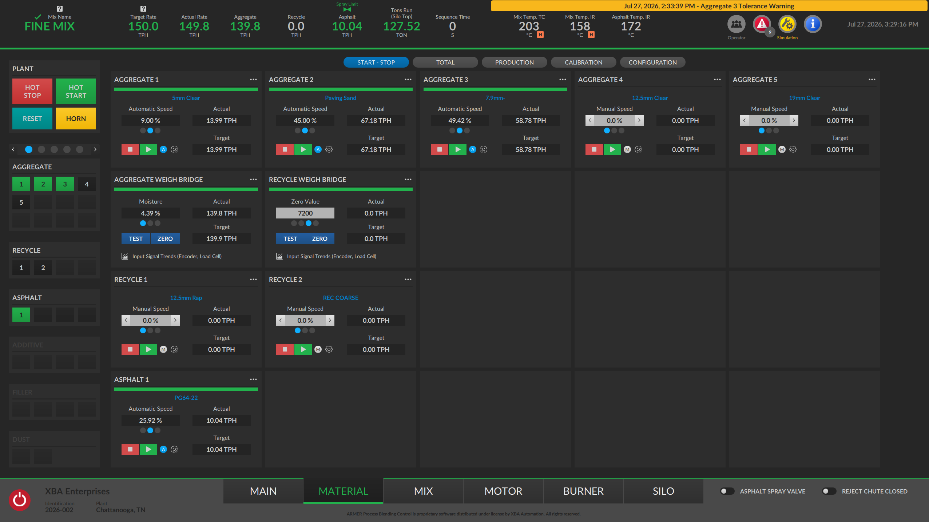Image resolution: width=929 pixels, height=522 pixels.
Task: Click Aggregate Weigh Bridge signal trends chart icon
Action: [125, 256]
